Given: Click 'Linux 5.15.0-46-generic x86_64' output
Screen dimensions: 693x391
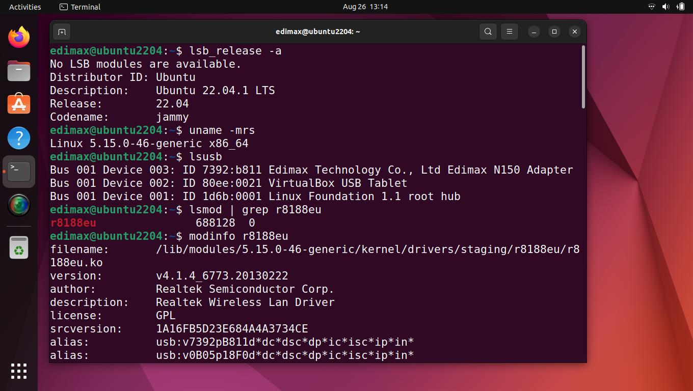Looking at the screenshot, I should click(x=149, y=144).
